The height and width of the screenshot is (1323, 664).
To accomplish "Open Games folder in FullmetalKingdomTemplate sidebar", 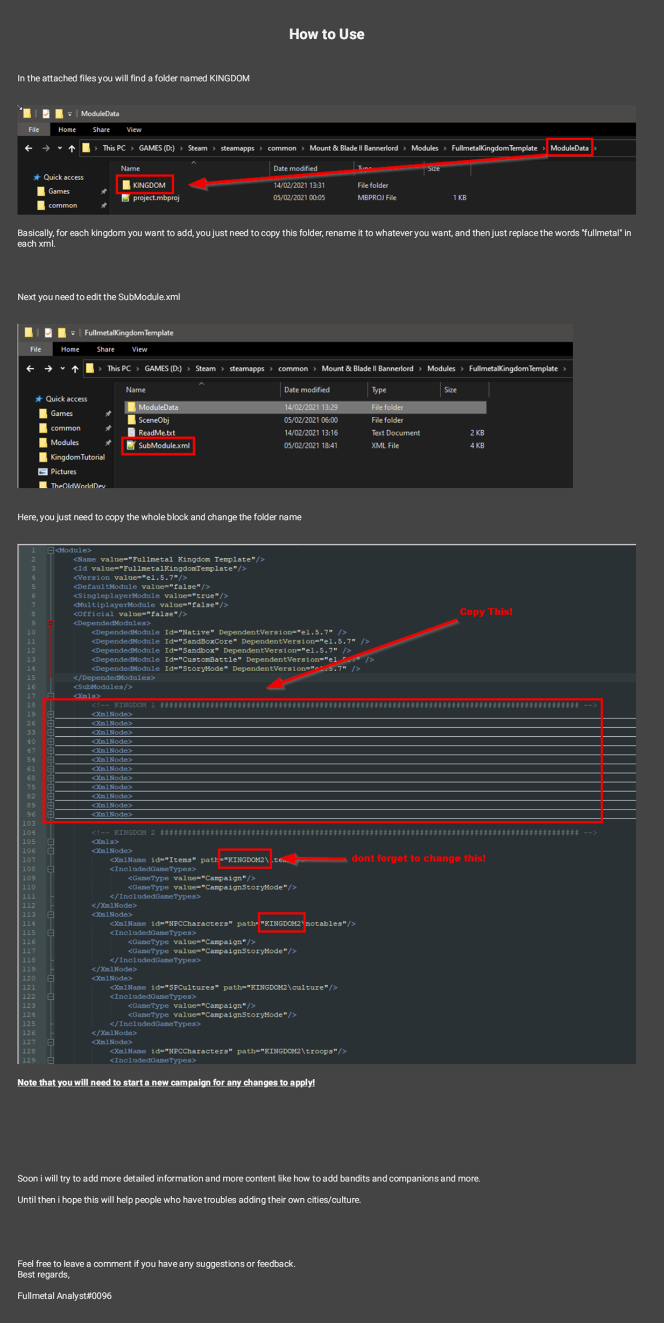I will pyautogui.click(x=56, y=414).
